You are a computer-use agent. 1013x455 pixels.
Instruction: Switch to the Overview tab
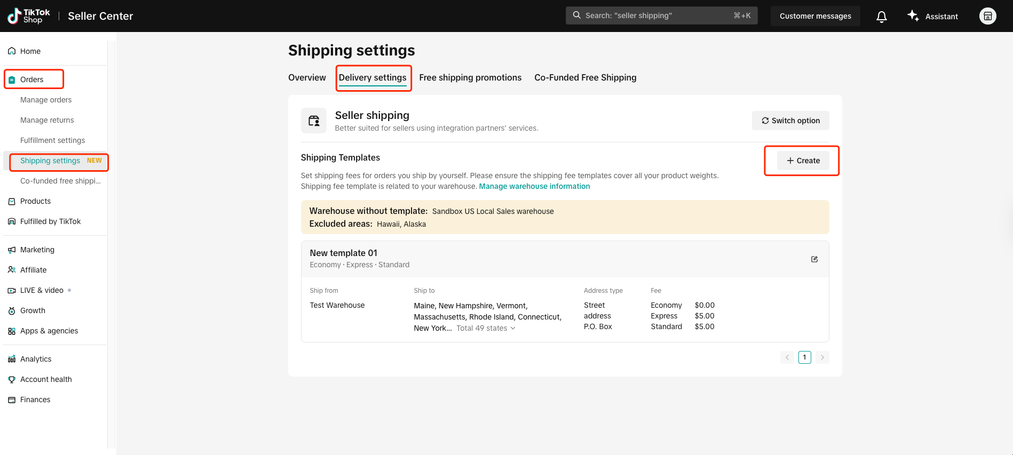tap(307, 77)
